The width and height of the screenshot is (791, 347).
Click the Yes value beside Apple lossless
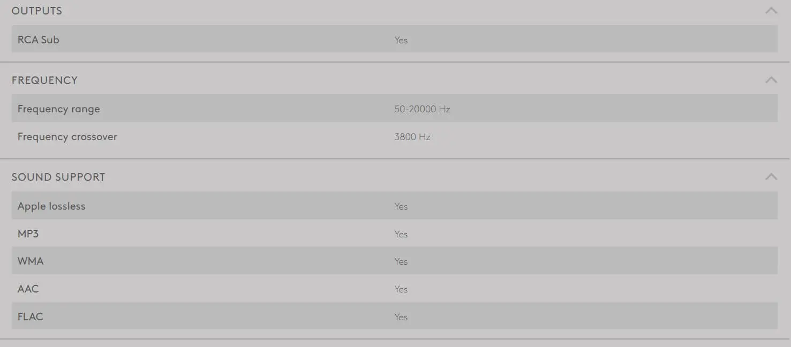401,206
